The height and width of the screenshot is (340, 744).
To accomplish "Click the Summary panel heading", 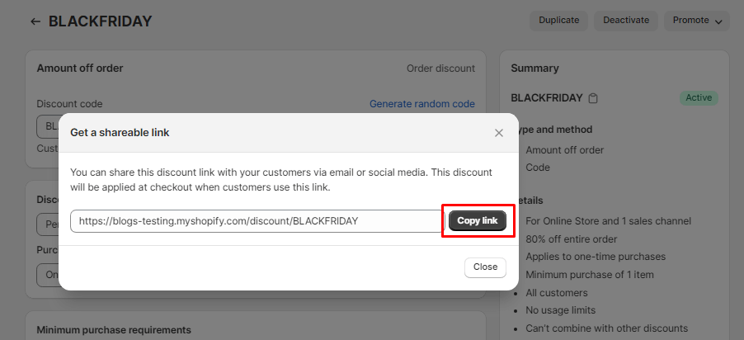I will click(534, 68).
